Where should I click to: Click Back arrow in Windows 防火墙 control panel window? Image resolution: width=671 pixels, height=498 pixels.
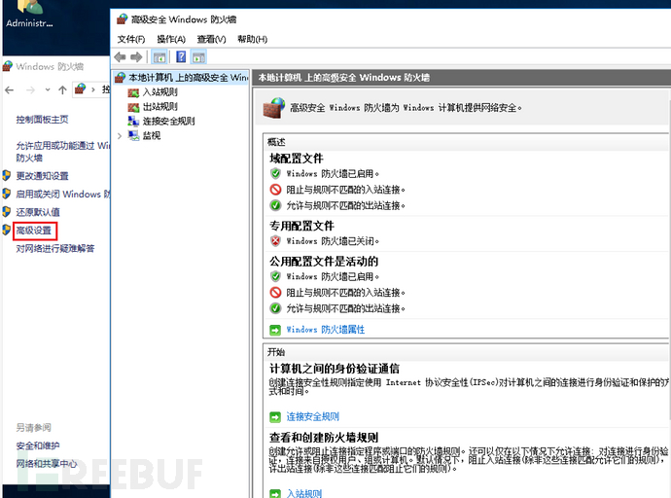point(10,89)
